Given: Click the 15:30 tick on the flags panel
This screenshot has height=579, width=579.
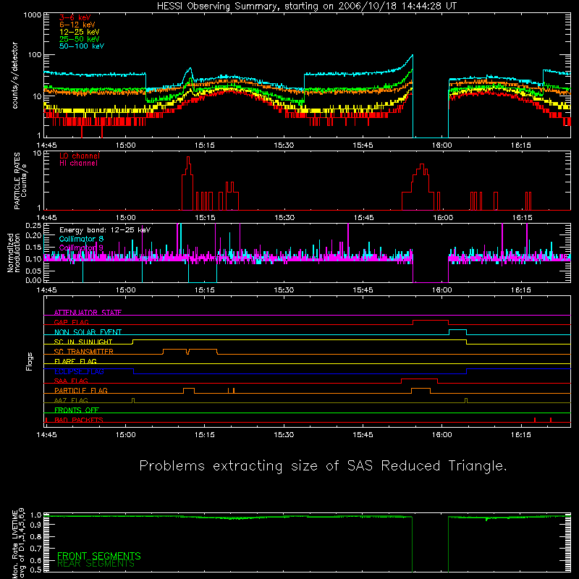Looking at the screenshot, I should (x=284, y=435).
